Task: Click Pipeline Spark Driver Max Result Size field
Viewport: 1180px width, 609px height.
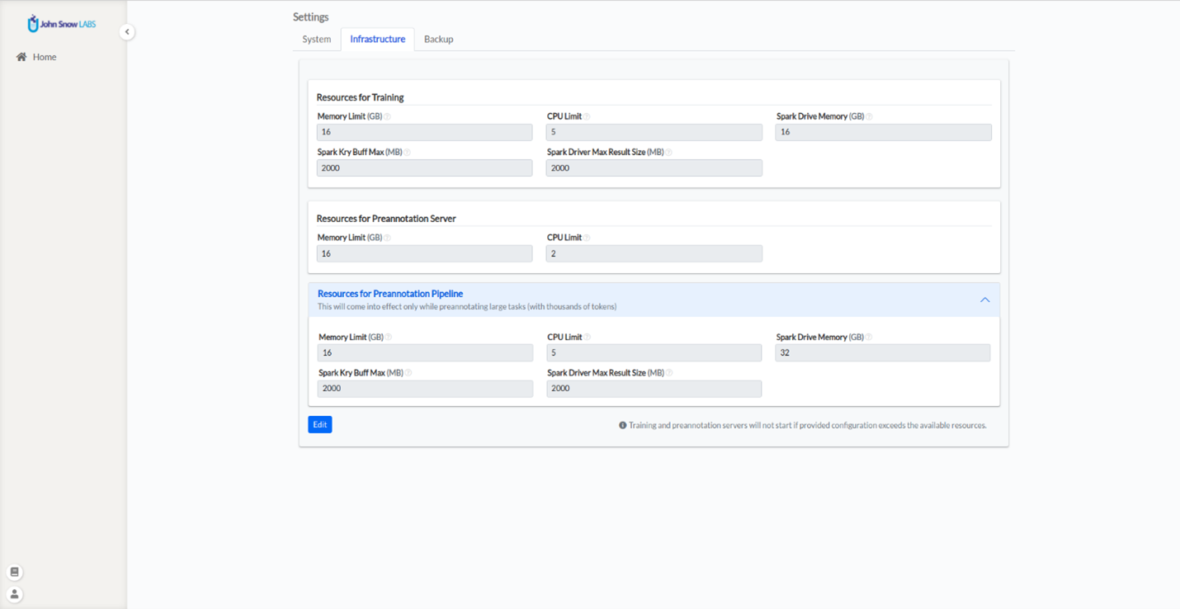Action: click(654, 389)
